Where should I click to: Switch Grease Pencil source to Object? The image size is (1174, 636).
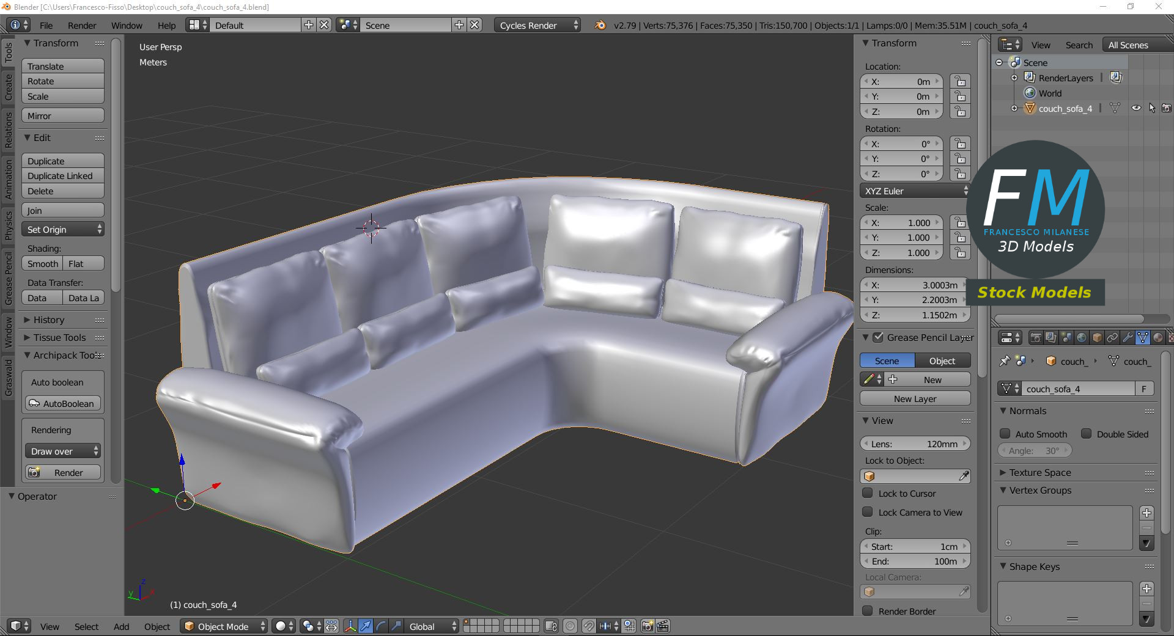coord(942,361)
